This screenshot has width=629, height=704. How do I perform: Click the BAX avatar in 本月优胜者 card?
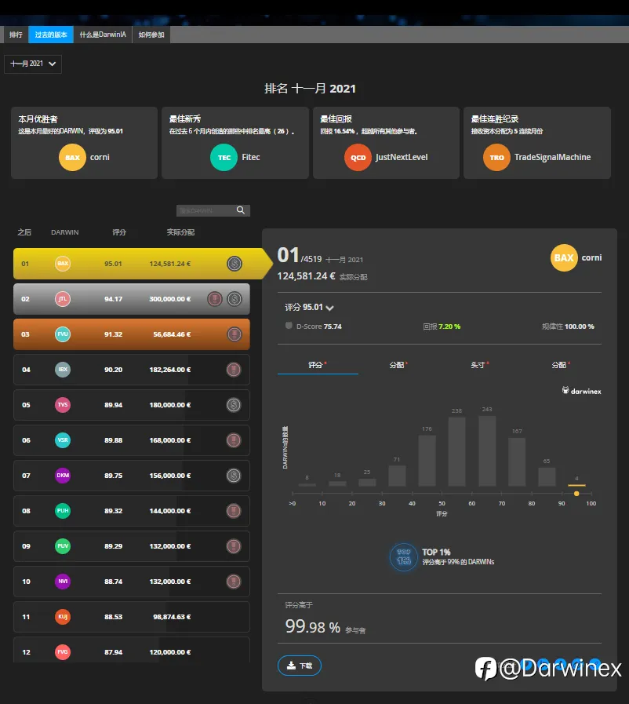(72, 158)
